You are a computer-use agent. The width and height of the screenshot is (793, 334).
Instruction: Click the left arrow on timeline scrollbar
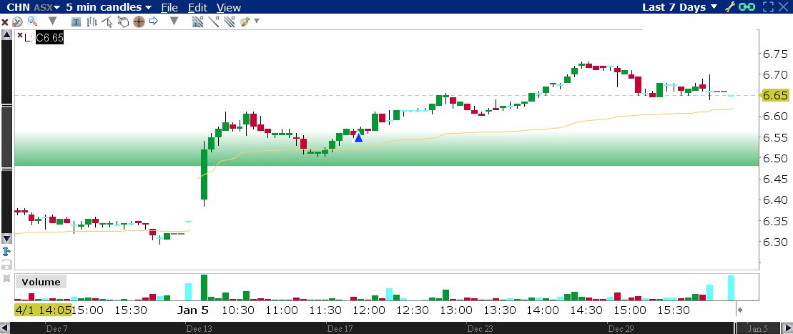[5, 328]
